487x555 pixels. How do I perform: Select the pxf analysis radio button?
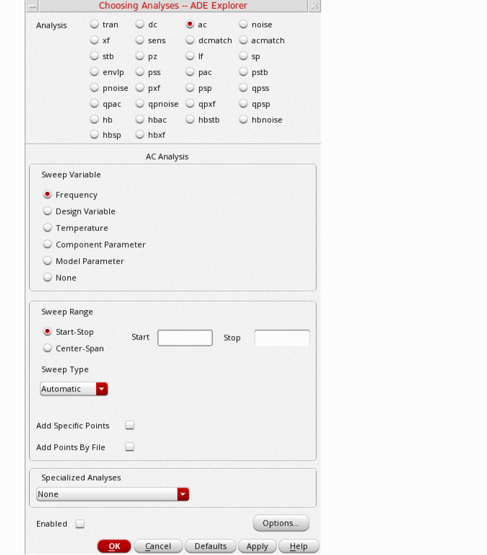[140, 88]
